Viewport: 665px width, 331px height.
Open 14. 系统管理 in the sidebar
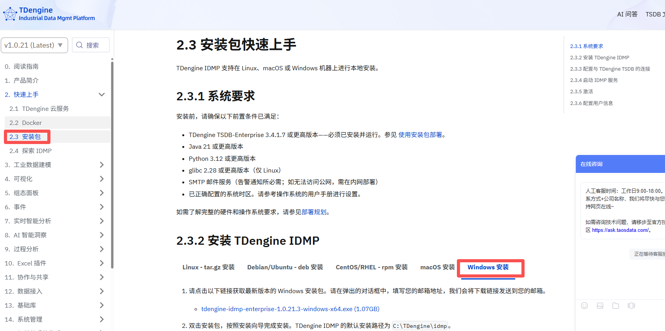[x=23, y=319]
